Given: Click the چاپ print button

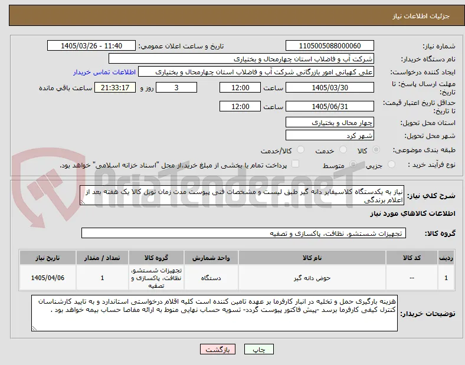Looking at the screenshot, I should click(x=259, y=349).
